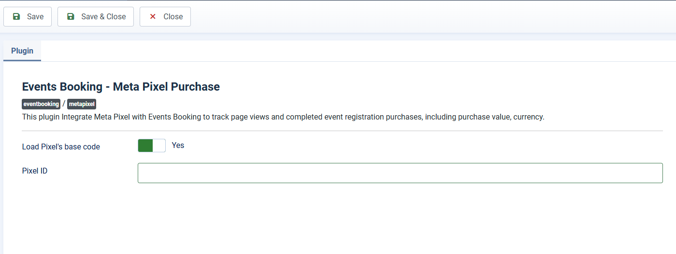Click the eventbooking badge
676x254 pixels.
[x=41, y=104]
